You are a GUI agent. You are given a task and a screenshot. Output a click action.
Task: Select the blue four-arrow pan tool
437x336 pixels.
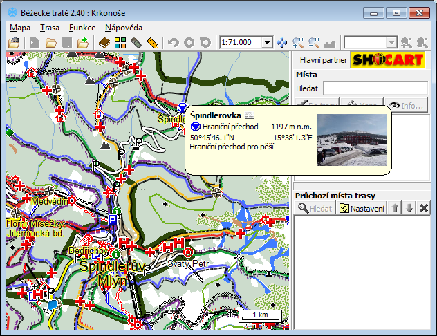click(x=282, y=43)
